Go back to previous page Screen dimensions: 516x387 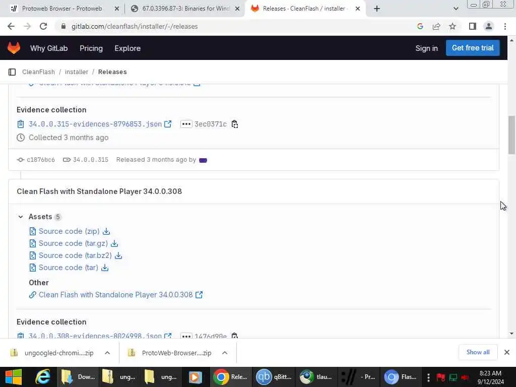11,26
